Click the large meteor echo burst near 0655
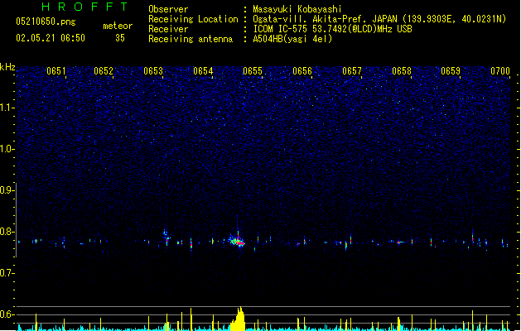Screen dimensions: 521x331 (x=237, y=241)
